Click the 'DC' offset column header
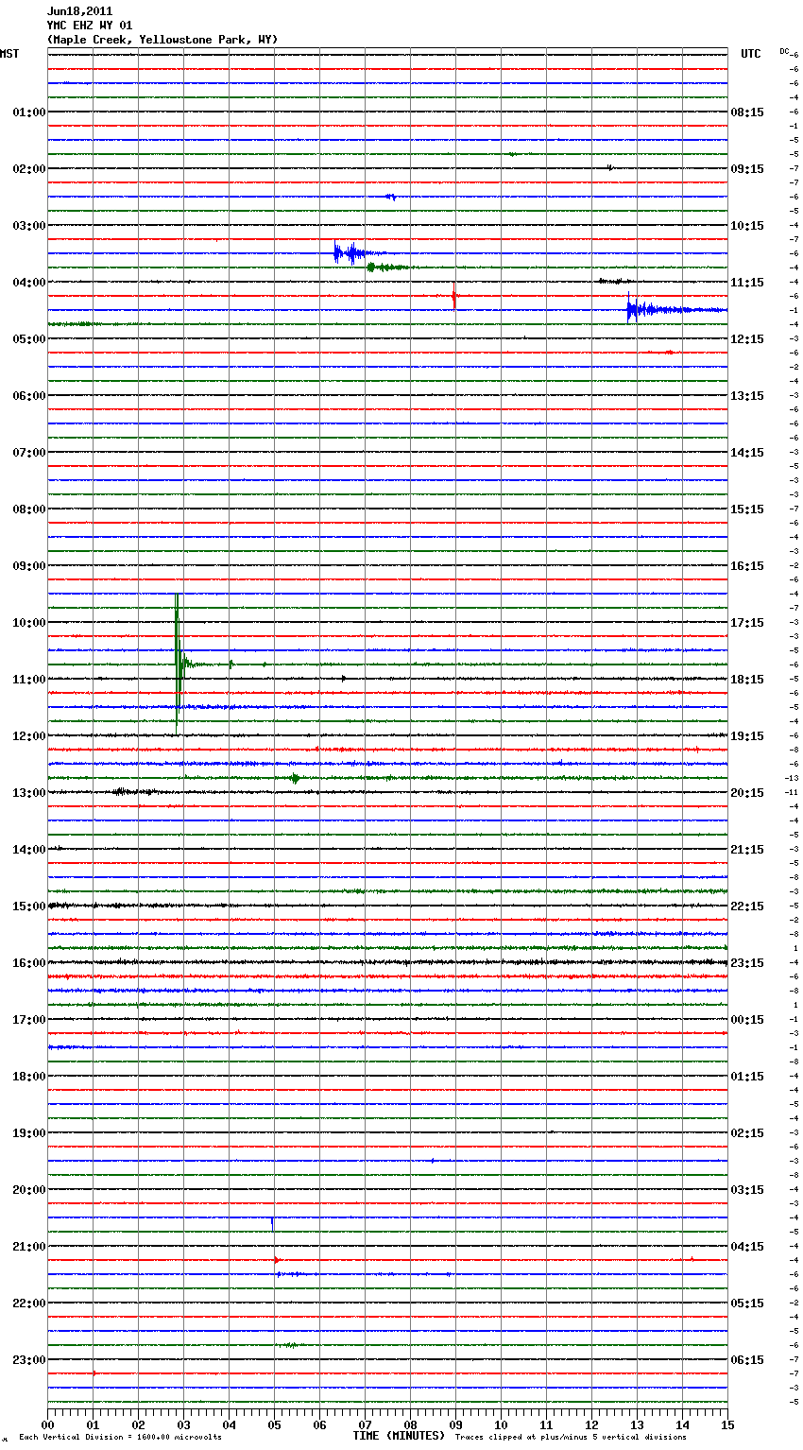803x1450 pixels. click(x=784, y=51)
